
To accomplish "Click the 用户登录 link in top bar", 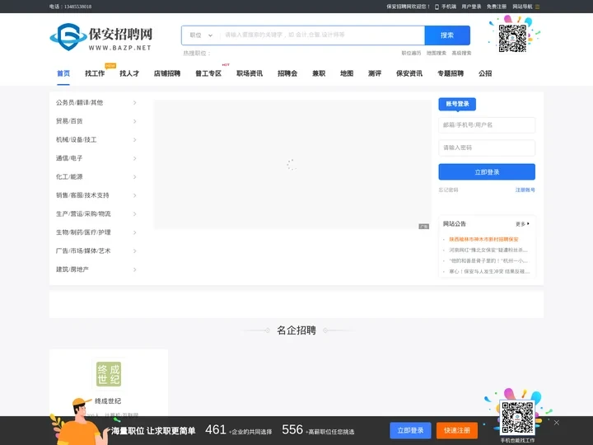I will tap(471, 7).
